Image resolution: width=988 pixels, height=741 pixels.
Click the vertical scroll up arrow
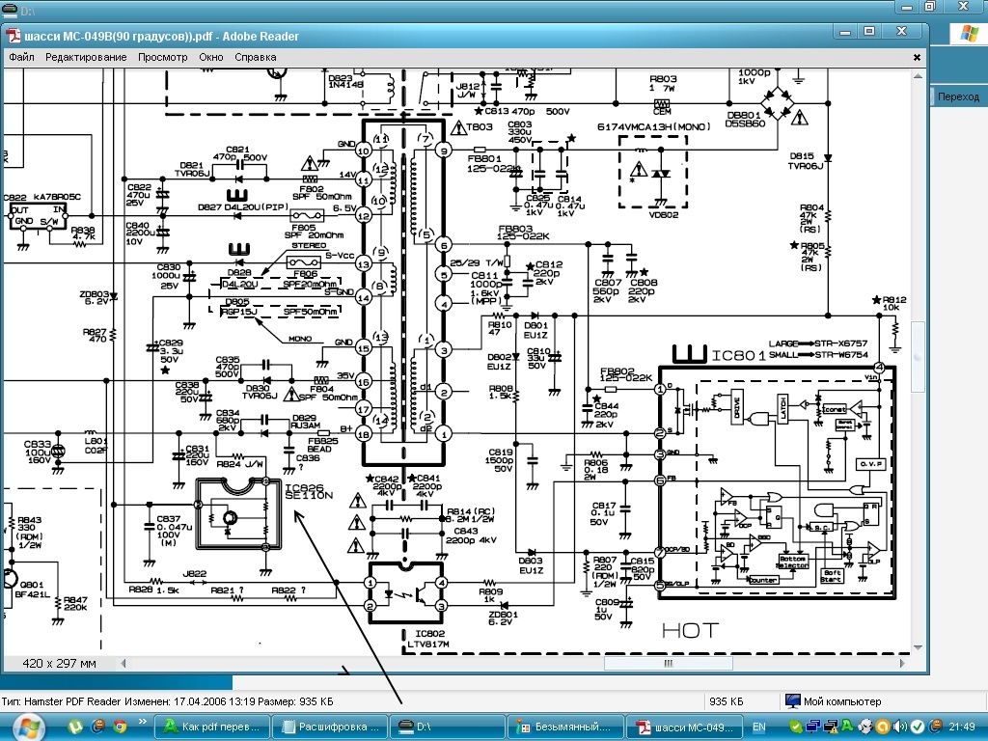pyautogui.click(x=919, y=76)
